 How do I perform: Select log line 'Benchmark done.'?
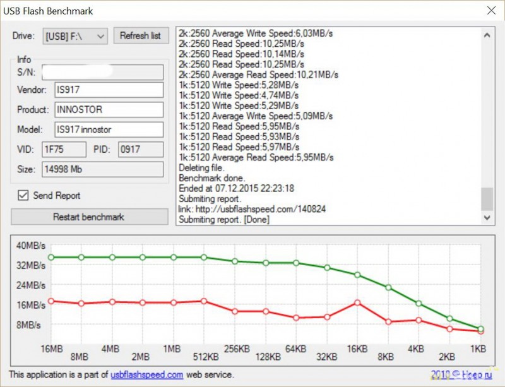(212, 178)
